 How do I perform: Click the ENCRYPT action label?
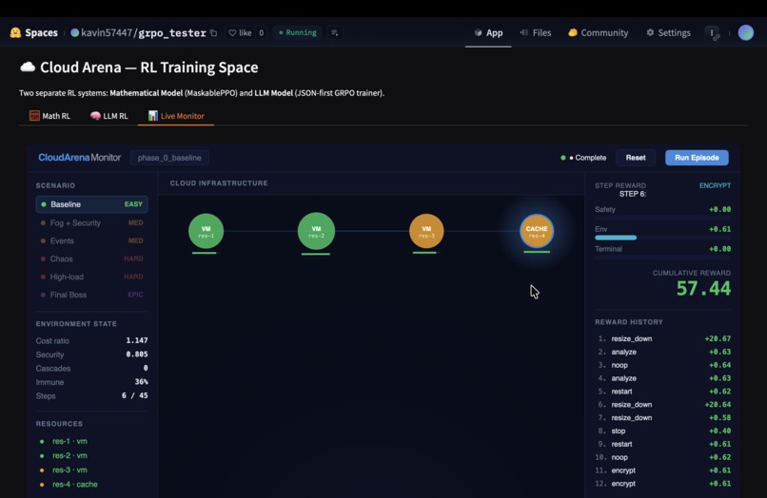(715, 185)
